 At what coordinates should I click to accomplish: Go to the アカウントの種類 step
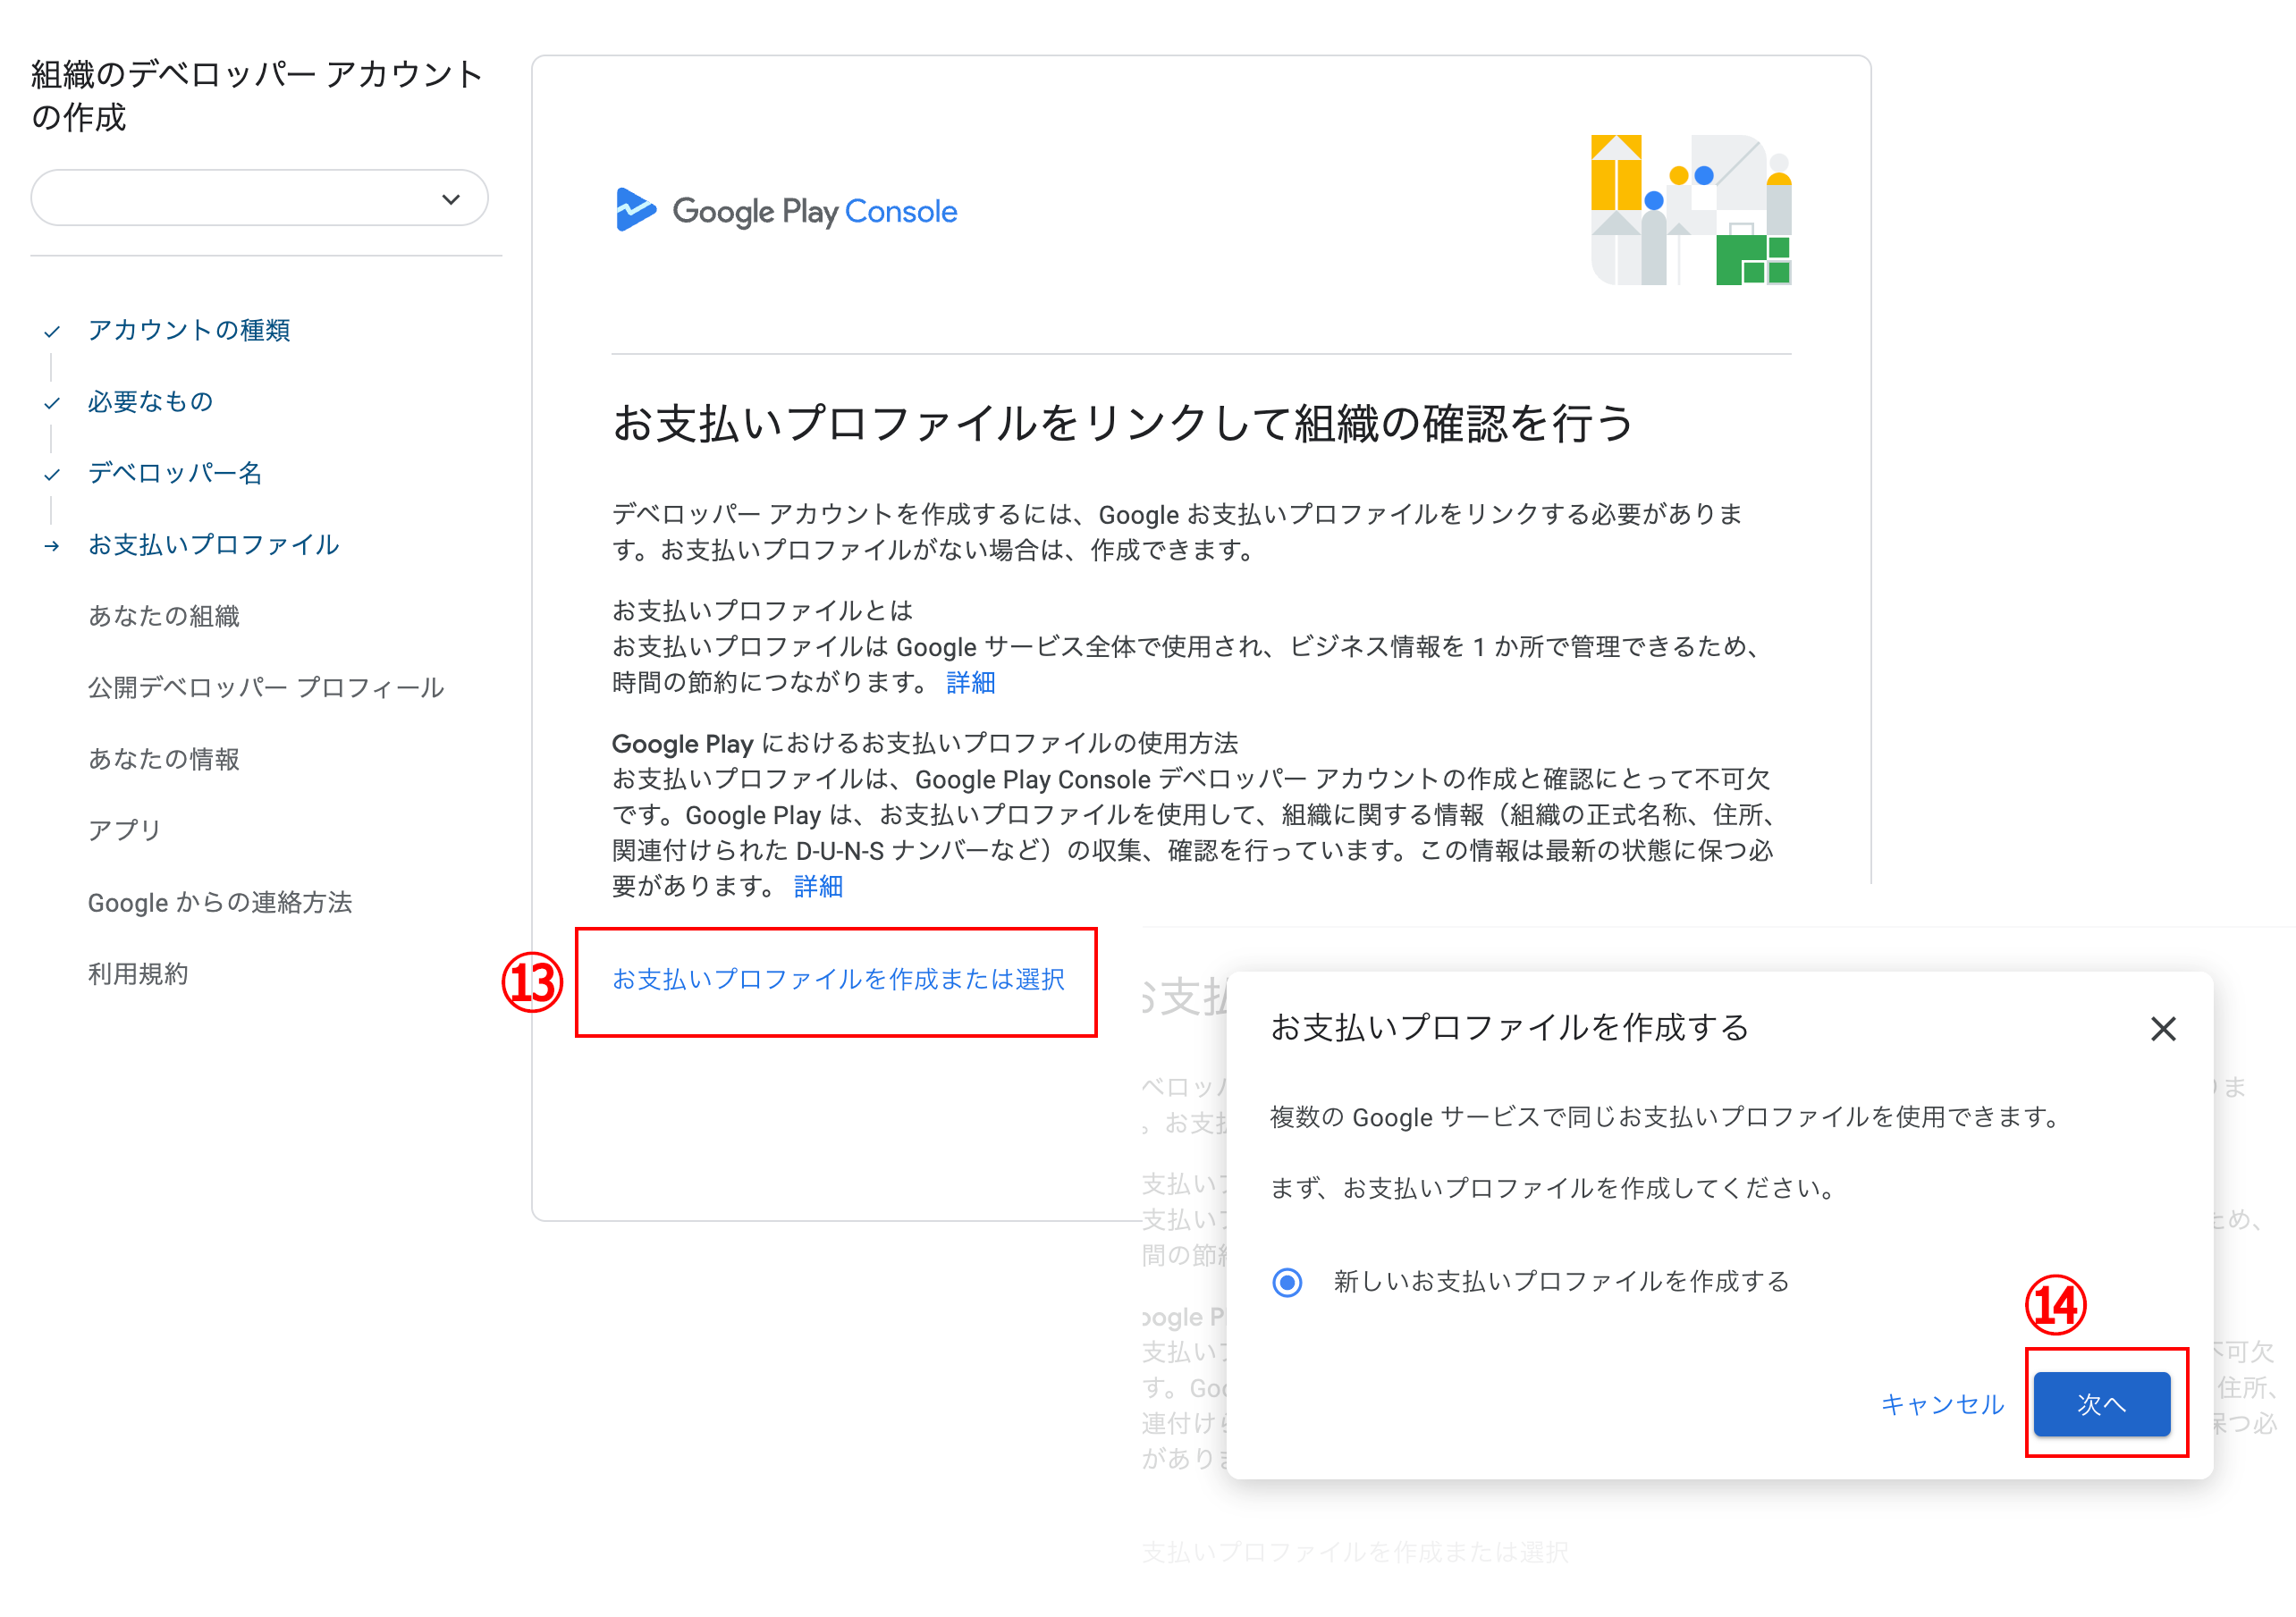[189, 330]
